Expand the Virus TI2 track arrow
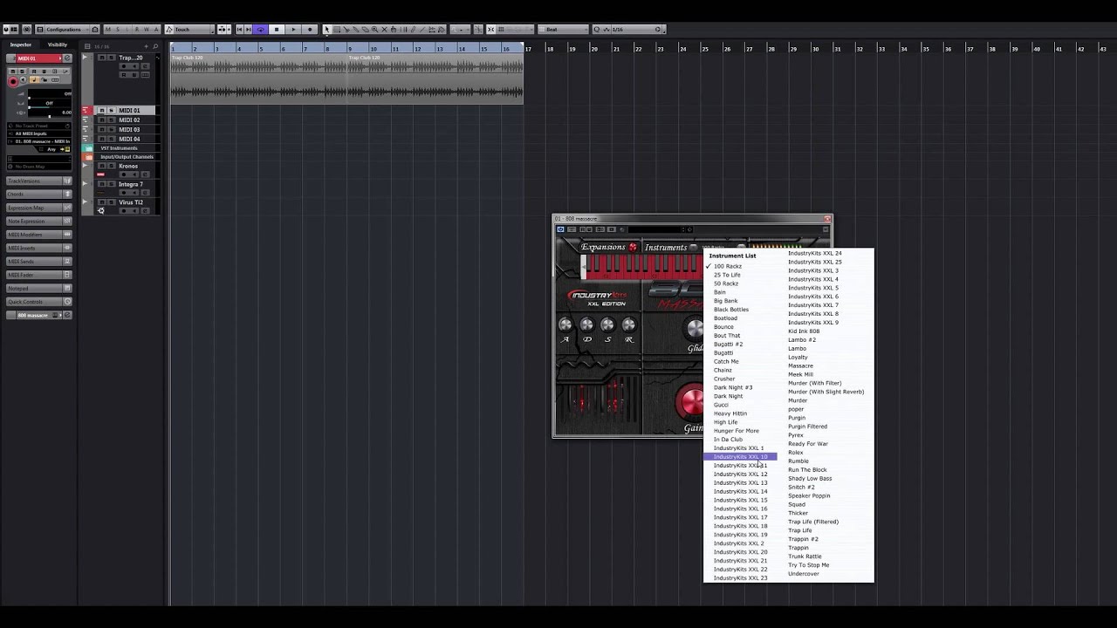 coord(85,201)
